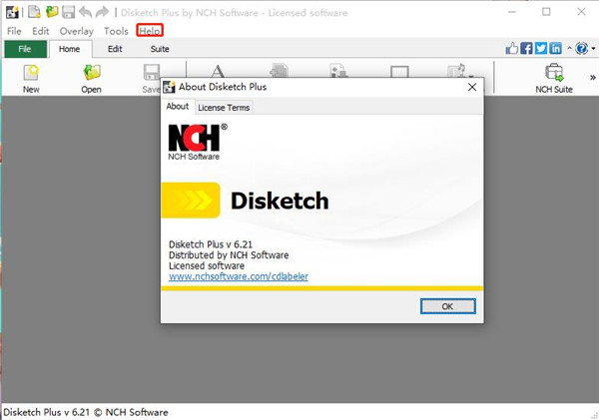Click the quick-access New document icon

34,12
